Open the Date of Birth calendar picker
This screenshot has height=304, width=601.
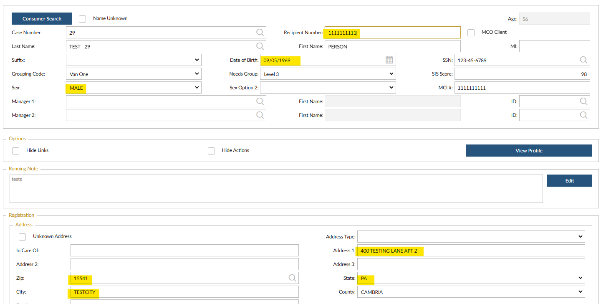tap(389, 60)
